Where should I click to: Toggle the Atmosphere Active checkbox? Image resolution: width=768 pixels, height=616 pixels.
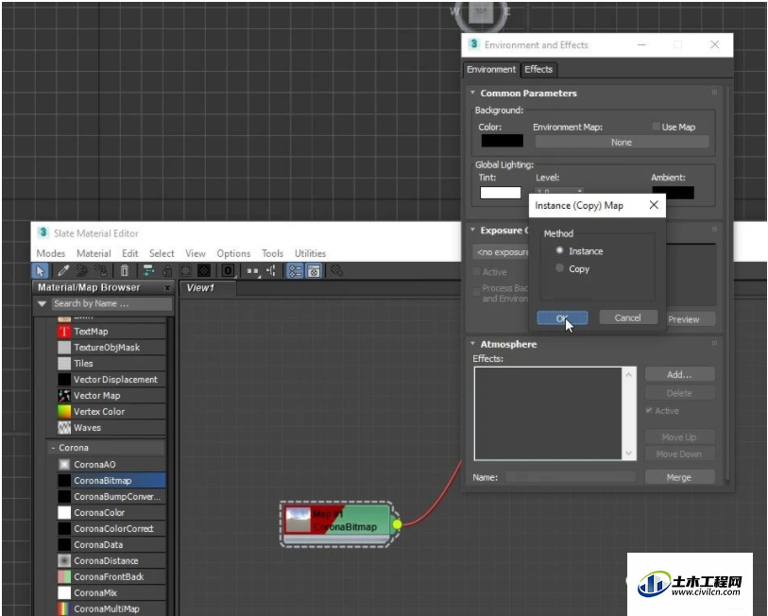click(x=649, y=411)
